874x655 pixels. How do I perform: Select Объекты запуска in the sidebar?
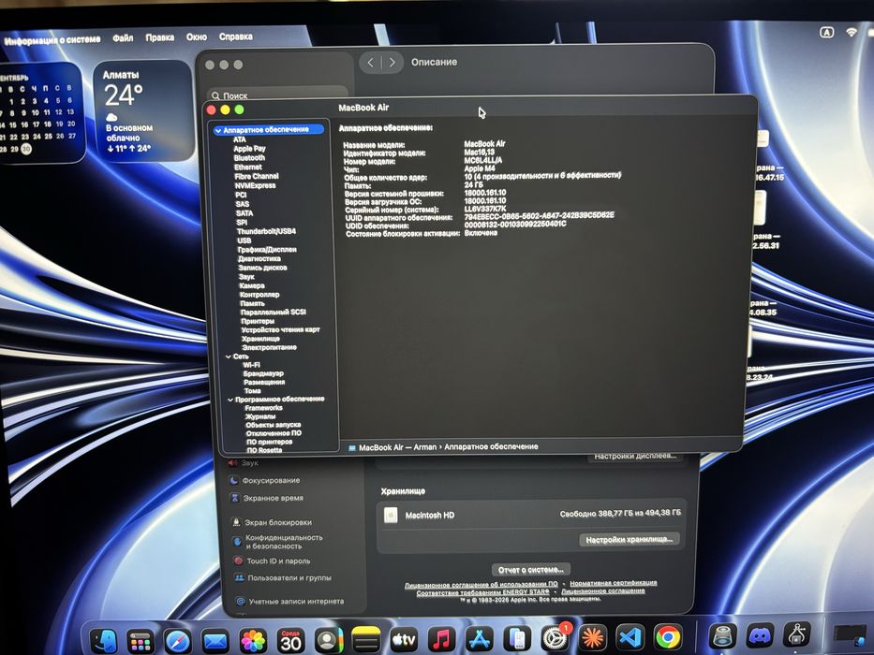[x=274, y=425]
